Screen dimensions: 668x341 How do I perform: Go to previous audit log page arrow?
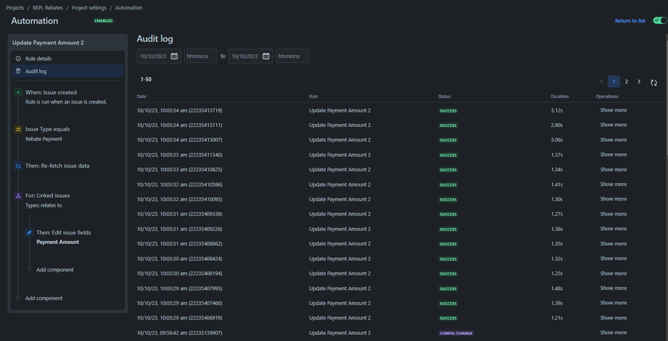tap(602, 82)
